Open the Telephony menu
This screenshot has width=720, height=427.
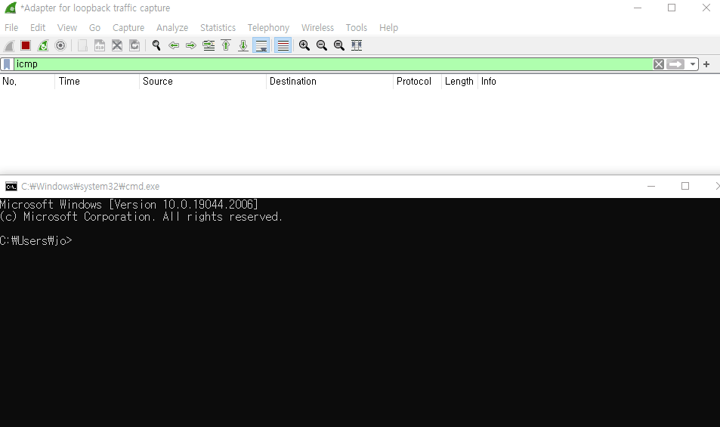coord(268,27)
